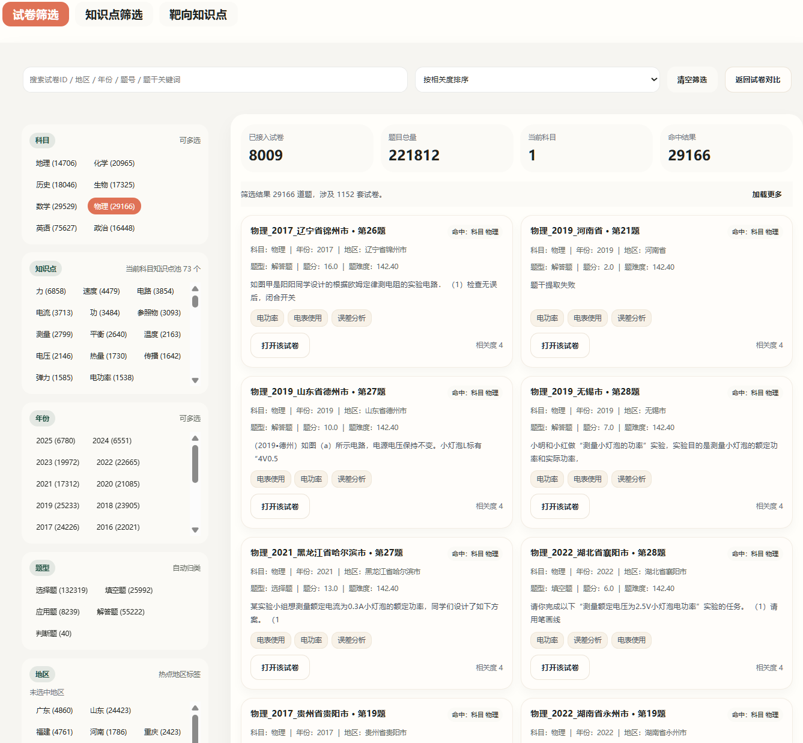Screen dimensions: 803x743
Task: Enable the 数学 (29529) subject filter
Action: click(x=56, y=207)
